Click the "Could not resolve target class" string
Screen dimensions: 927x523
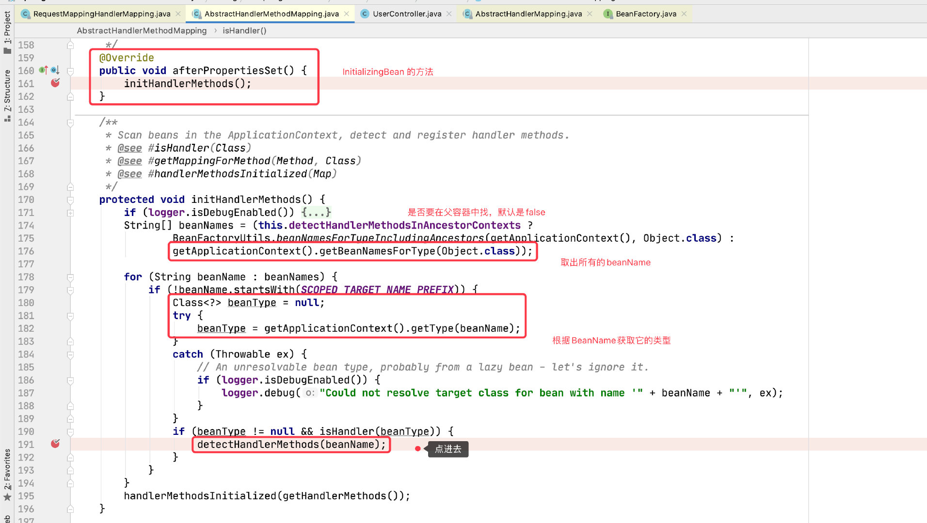[481, 393]
